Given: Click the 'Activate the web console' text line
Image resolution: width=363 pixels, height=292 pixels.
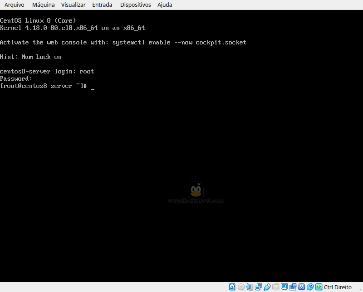Looking at the screenshot, I should click(x=123, y=43).
